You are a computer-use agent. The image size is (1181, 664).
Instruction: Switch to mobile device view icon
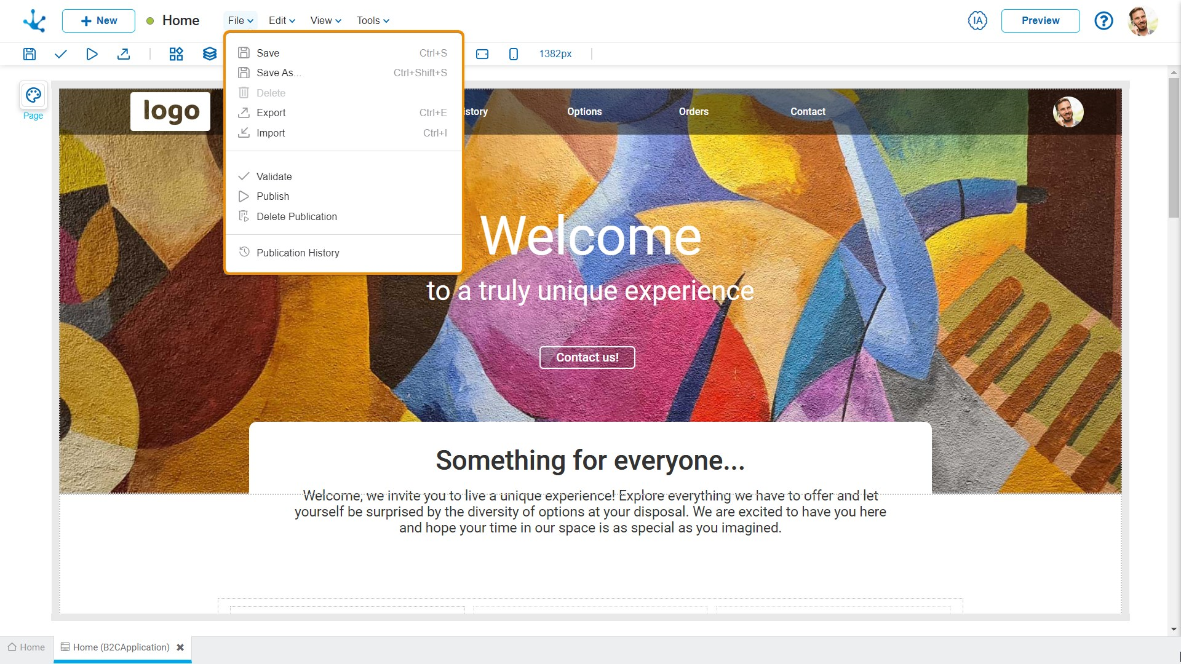513,54
